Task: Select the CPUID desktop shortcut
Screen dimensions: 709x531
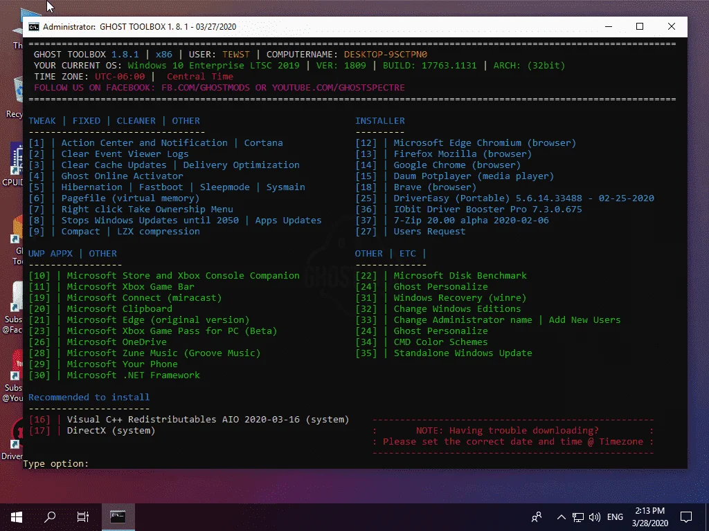Action: coord(14,165)
